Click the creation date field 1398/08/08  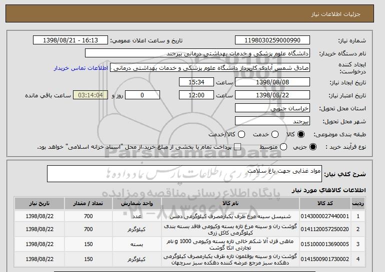(x=272, y=82)
